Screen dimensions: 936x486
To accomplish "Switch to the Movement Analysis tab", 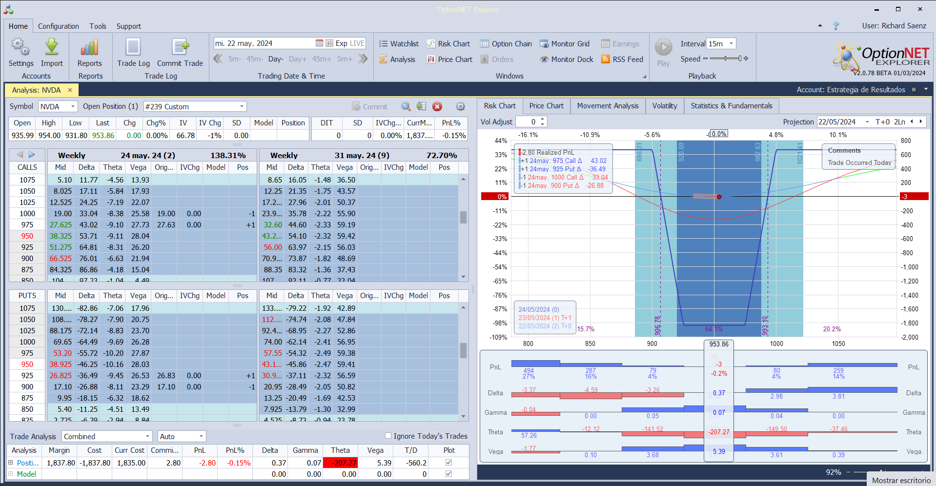I will coord(608,106).
